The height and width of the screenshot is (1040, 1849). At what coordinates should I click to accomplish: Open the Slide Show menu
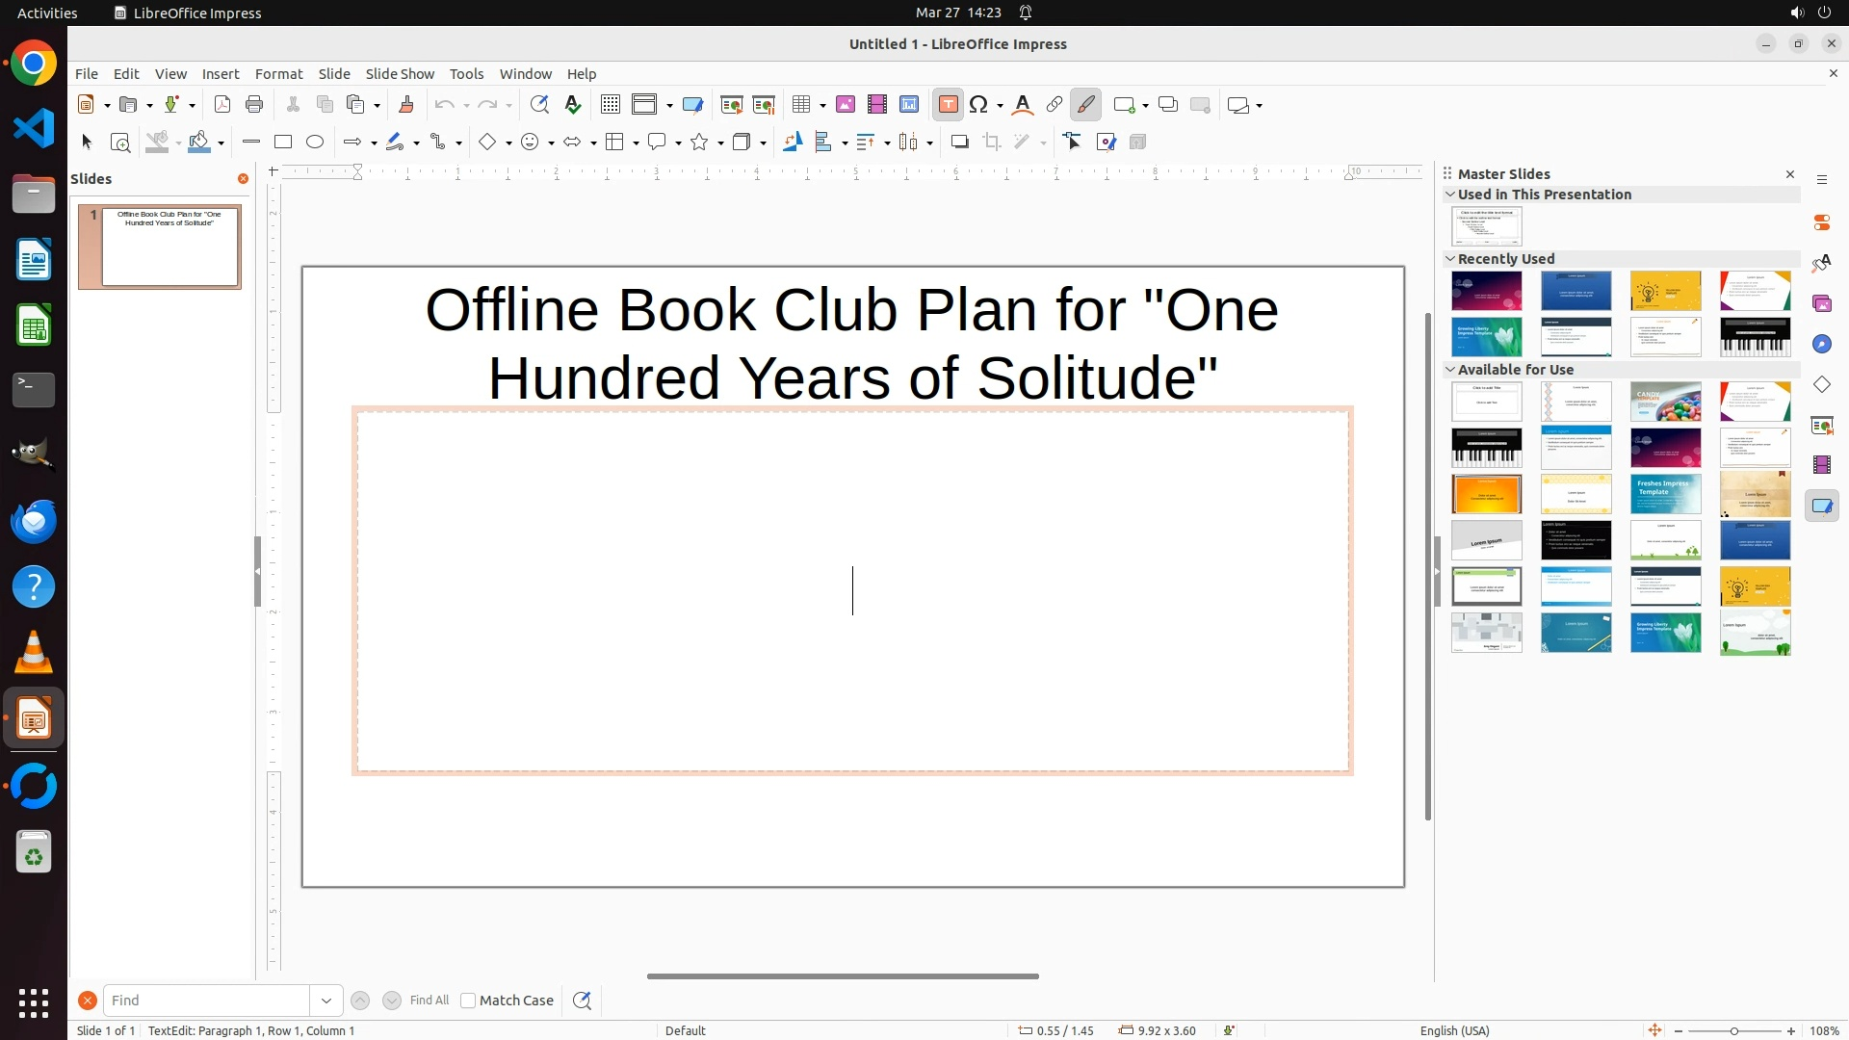(400, 74)
